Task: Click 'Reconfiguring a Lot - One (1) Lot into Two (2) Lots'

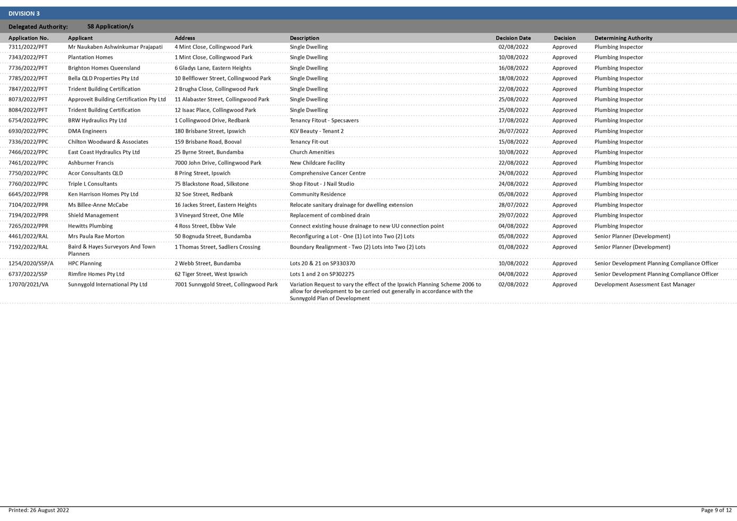Action: click(352, 236)
